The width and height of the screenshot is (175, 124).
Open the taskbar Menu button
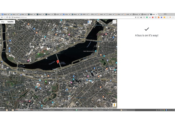3,110
